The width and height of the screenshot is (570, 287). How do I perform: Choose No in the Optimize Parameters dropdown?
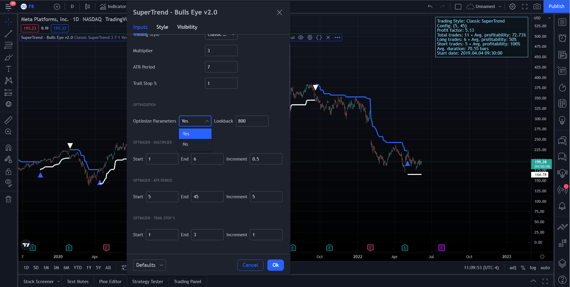185,144
